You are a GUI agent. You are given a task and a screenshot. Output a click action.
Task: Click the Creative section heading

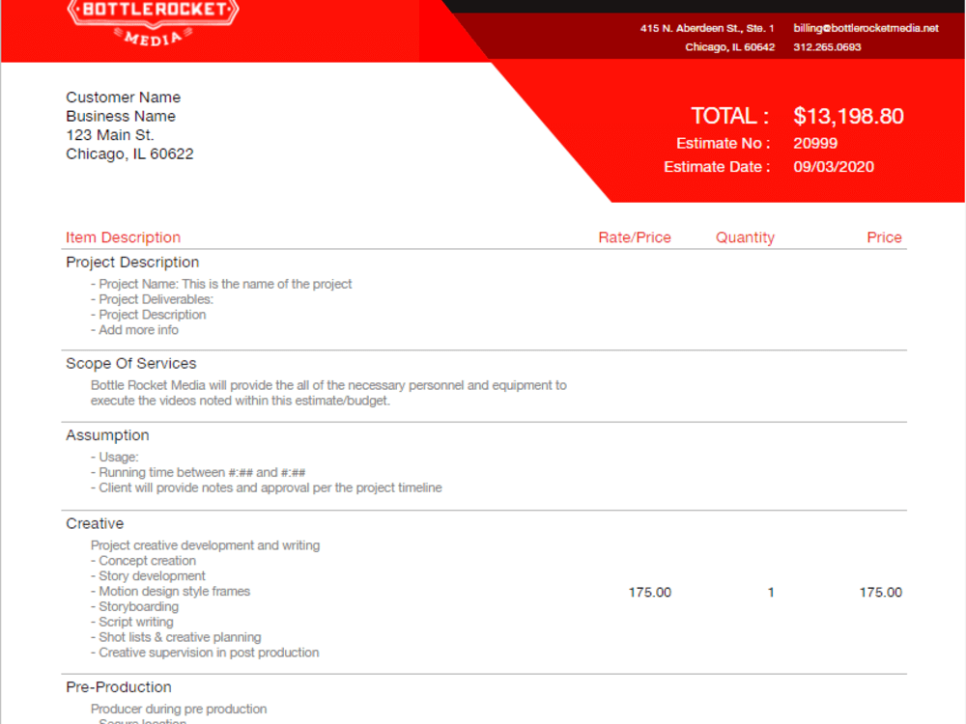coord(95,524)
